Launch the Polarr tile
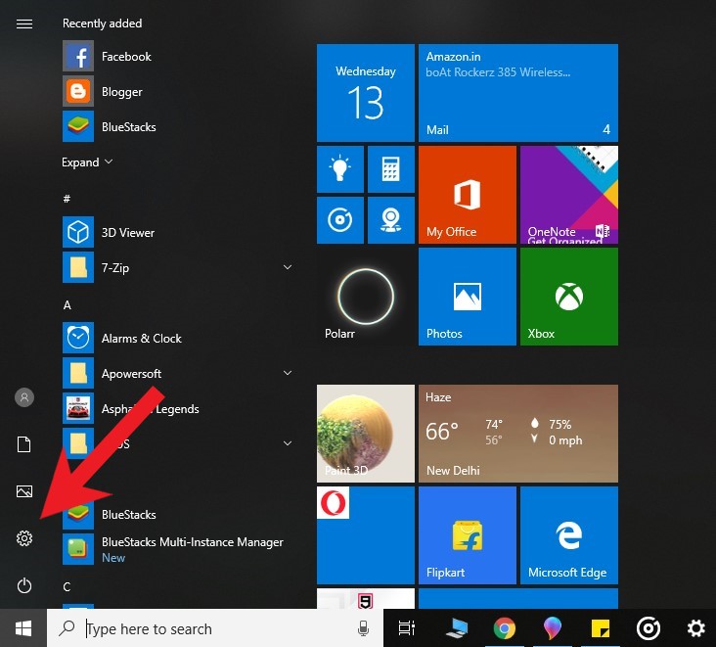This screenshot has height=647, width=716. coord(366,297)
